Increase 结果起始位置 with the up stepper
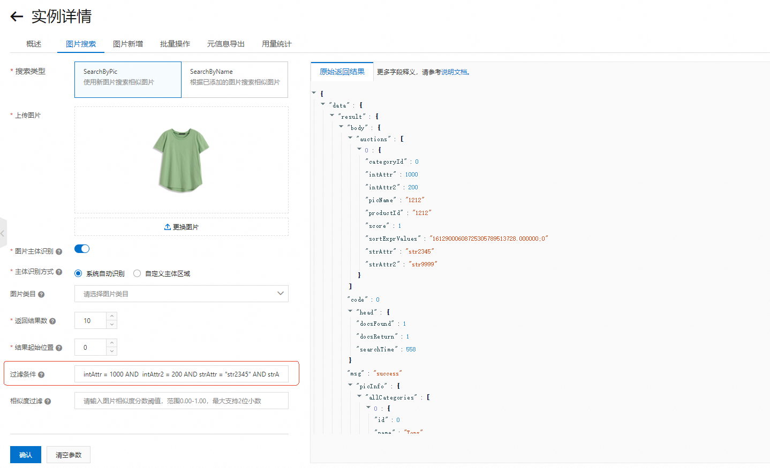This screenshot has height=468, width=770. pyautogui.click(x=112, y=343)
